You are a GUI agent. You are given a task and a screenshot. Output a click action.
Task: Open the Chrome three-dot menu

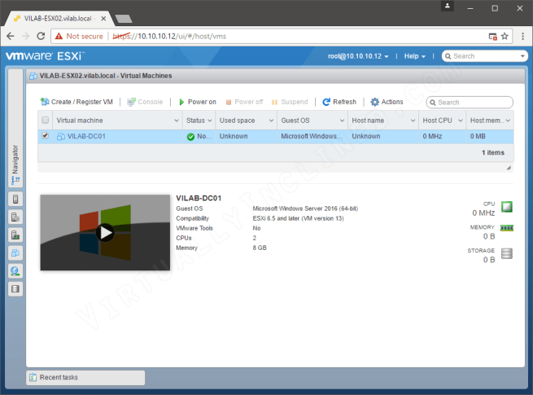point(522,36)
